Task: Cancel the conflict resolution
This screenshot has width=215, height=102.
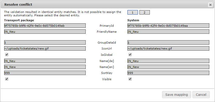Action: [201, 94]
